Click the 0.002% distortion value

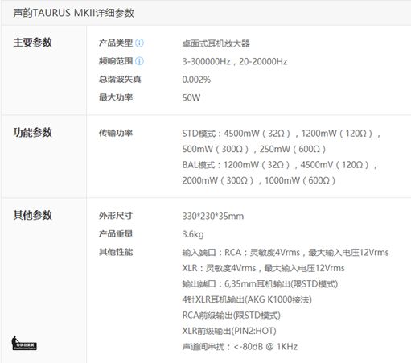click(196, 80)
